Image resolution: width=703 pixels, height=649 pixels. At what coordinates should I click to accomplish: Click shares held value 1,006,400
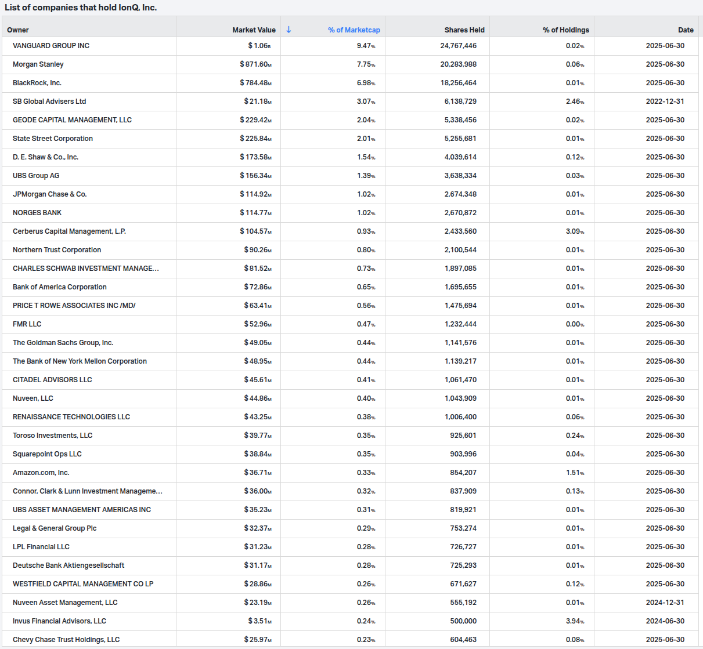pyautogui.click(x=460, y=417)
